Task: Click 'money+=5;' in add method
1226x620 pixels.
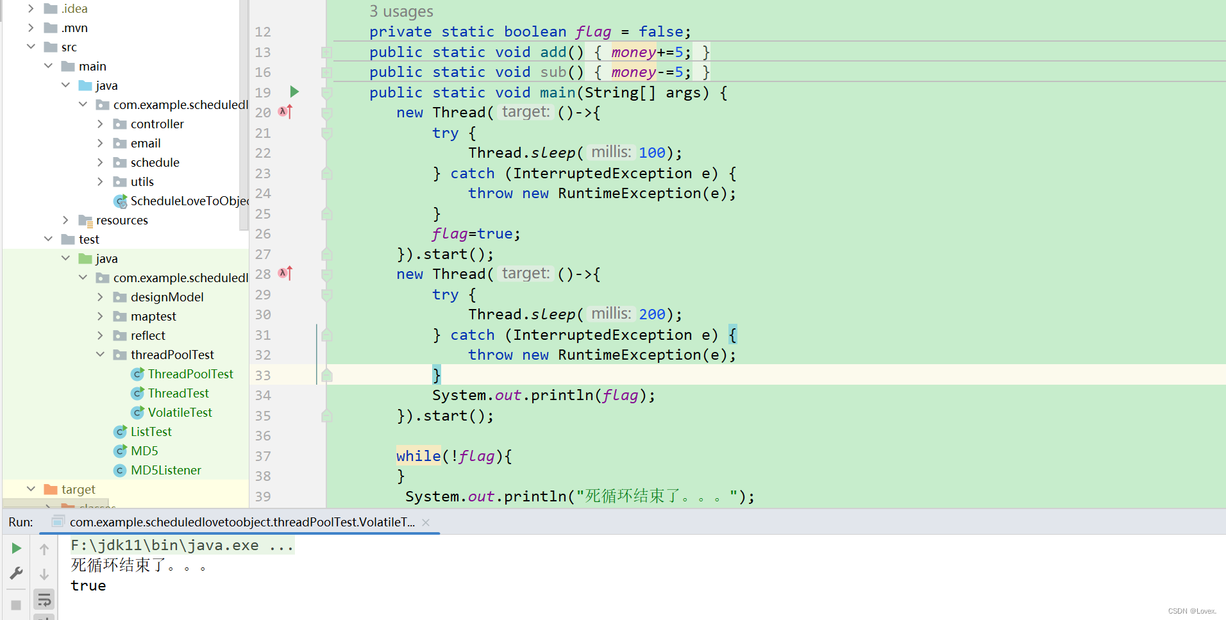Action: click(x=651, y=52)
